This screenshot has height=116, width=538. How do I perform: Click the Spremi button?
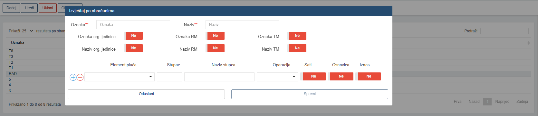pos(310,94)
